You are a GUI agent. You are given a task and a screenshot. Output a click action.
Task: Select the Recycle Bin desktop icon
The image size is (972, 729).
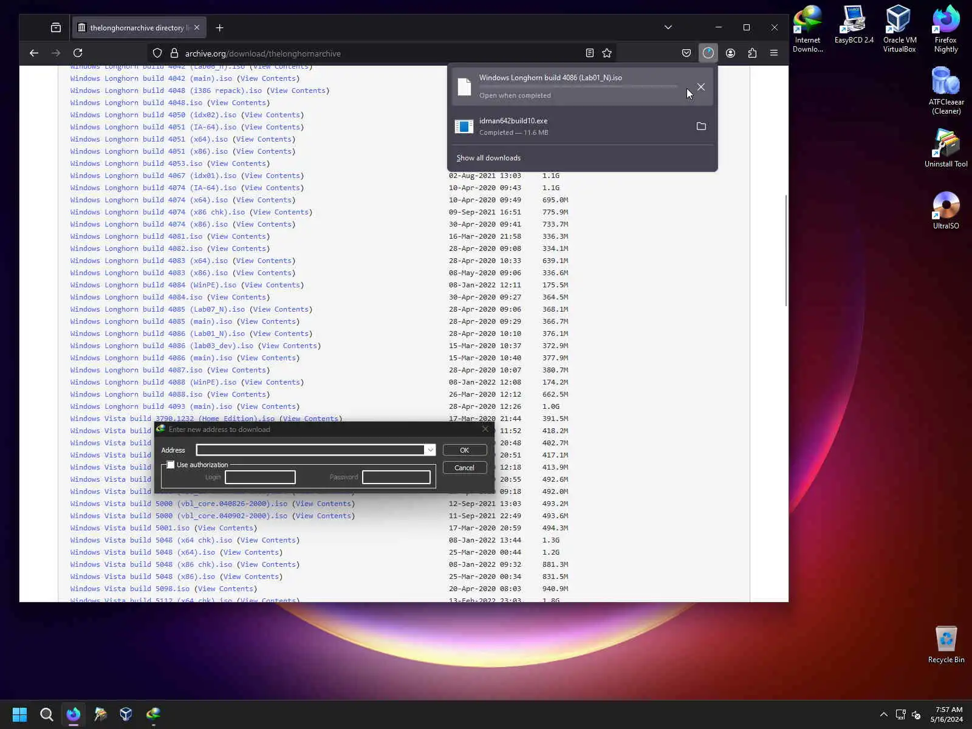946,645
